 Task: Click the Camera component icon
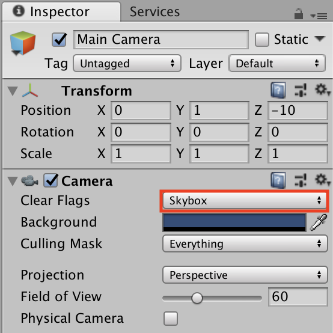(x=29, y=180)
